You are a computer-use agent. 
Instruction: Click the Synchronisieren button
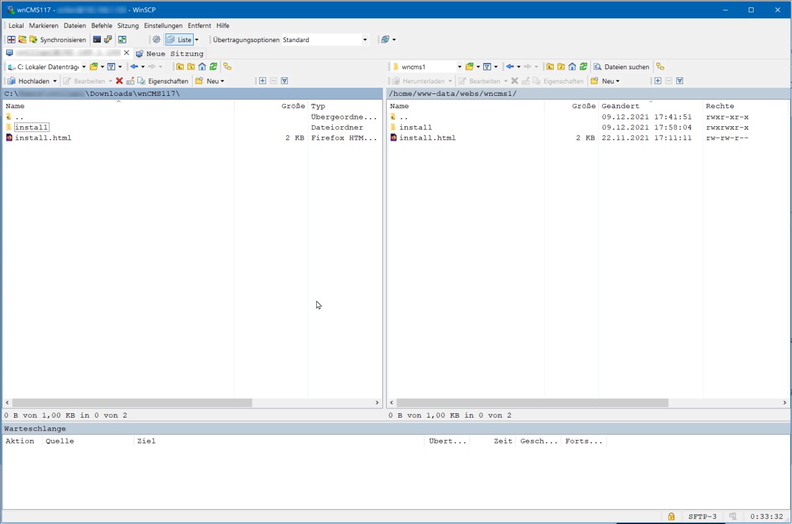(58, 40)
